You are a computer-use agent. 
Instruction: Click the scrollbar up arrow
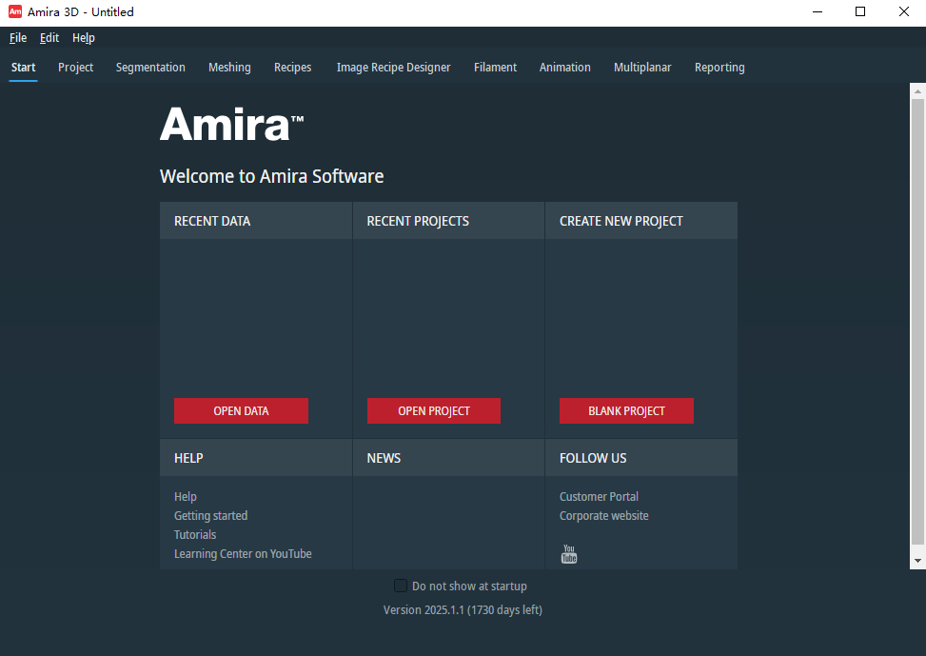click(917, 91)
